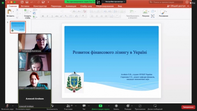Open the Реакции reactions icon

pos(128,106)
